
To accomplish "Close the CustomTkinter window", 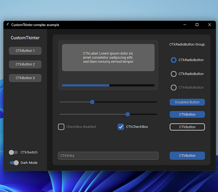I will click(x=210, y=25).
